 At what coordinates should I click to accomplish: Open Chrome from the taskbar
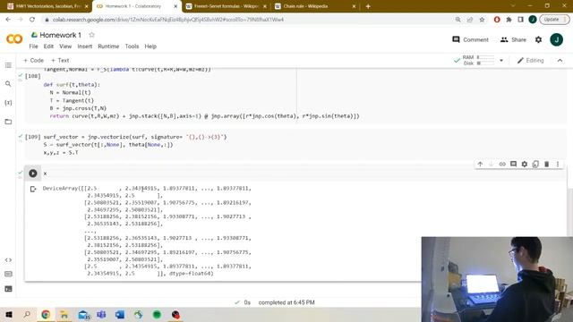pyautogui.click(x=46, y=314)
